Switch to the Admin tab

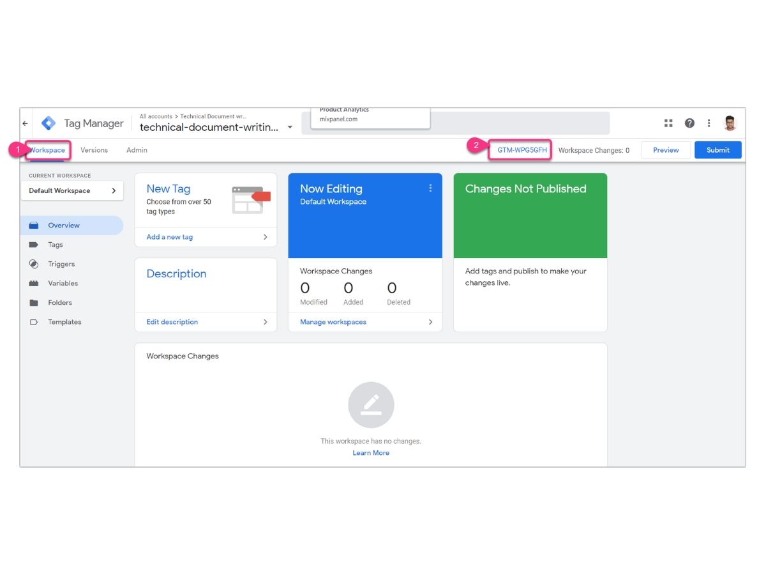coord(137,150)
